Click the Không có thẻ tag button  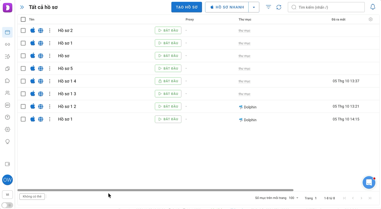32,196
